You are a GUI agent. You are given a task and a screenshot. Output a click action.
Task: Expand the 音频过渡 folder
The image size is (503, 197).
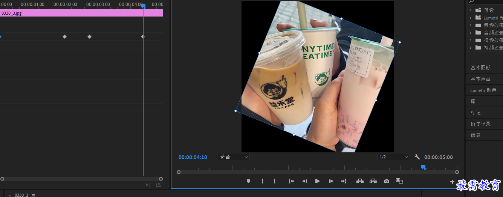tap(471, 33)
